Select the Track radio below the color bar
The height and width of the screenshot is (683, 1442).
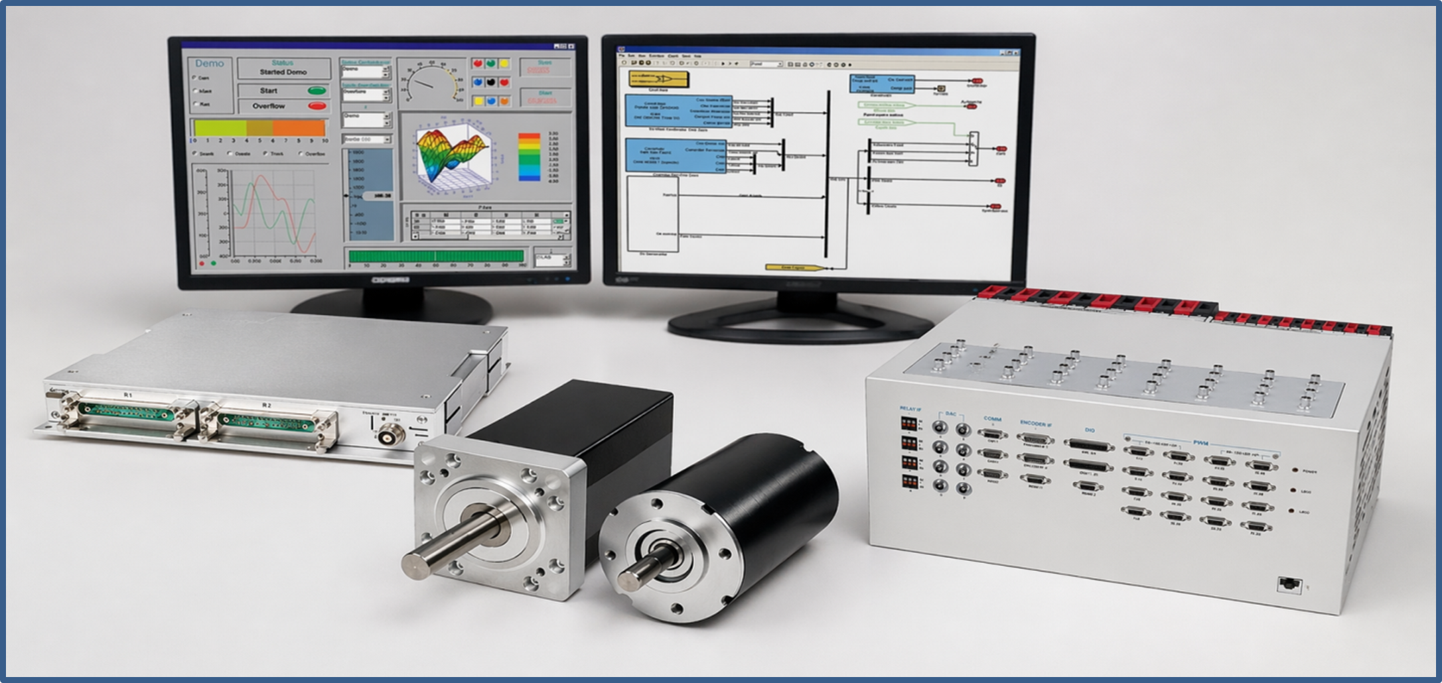(265, 154)
